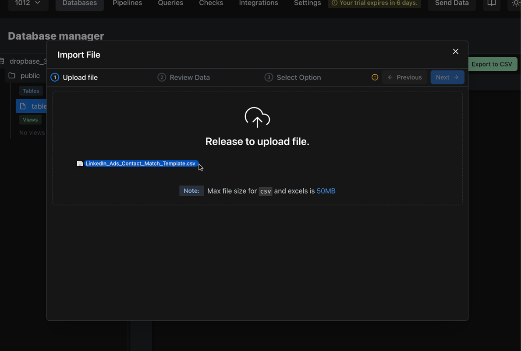Click the Send Data button
This screenshot has height=351, width=521.
pos(451,3)
